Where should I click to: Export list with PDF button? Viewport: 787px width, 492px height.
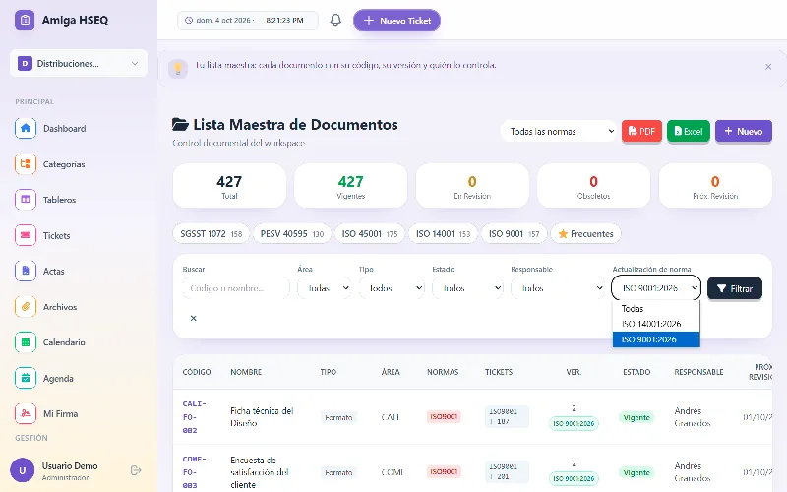tap(641, 132)
